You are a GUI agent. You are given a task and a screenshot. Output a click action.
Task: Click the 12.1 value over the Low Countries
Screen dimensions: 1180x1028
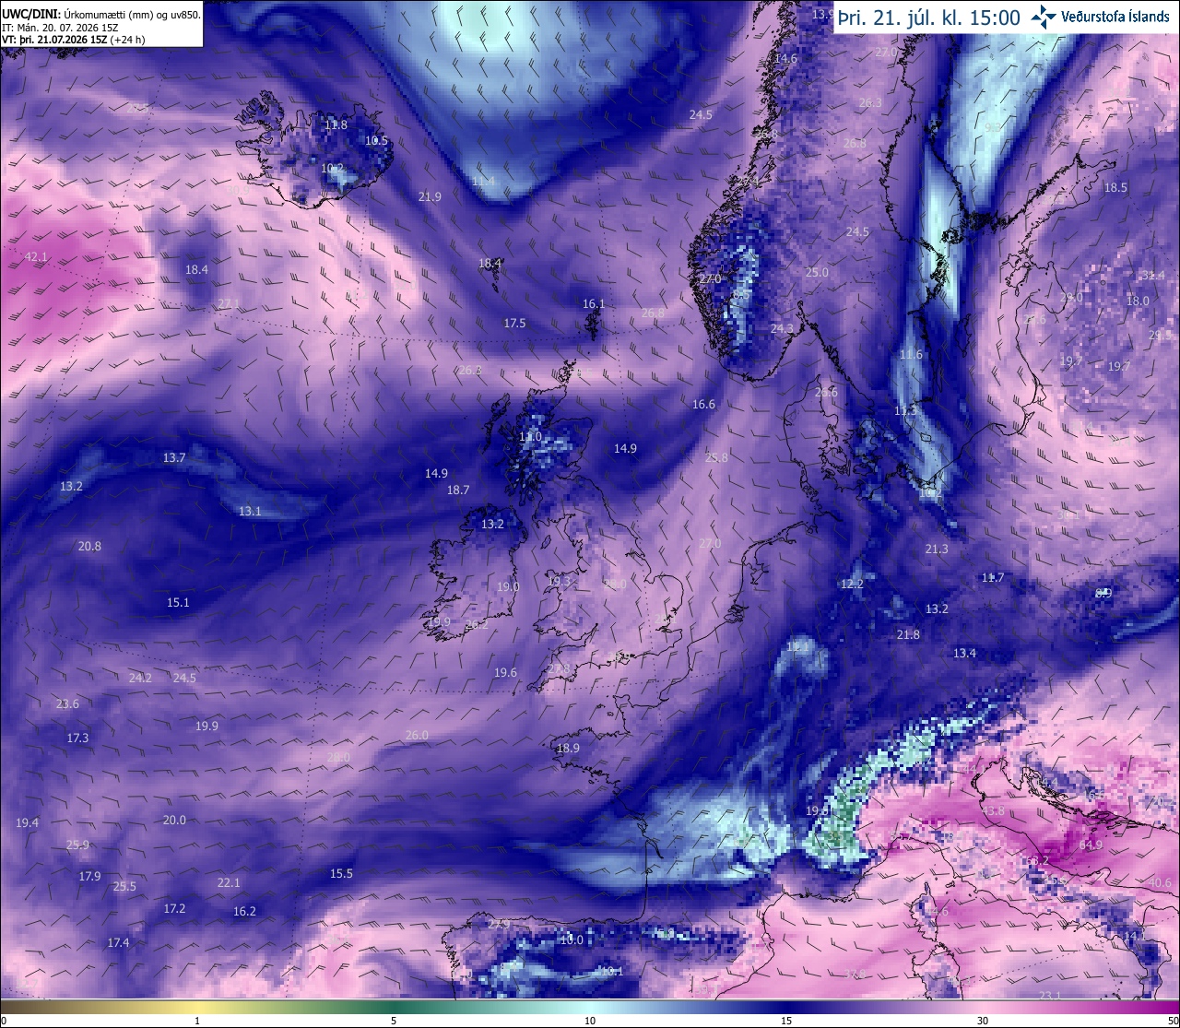click(x=797, y=646)
